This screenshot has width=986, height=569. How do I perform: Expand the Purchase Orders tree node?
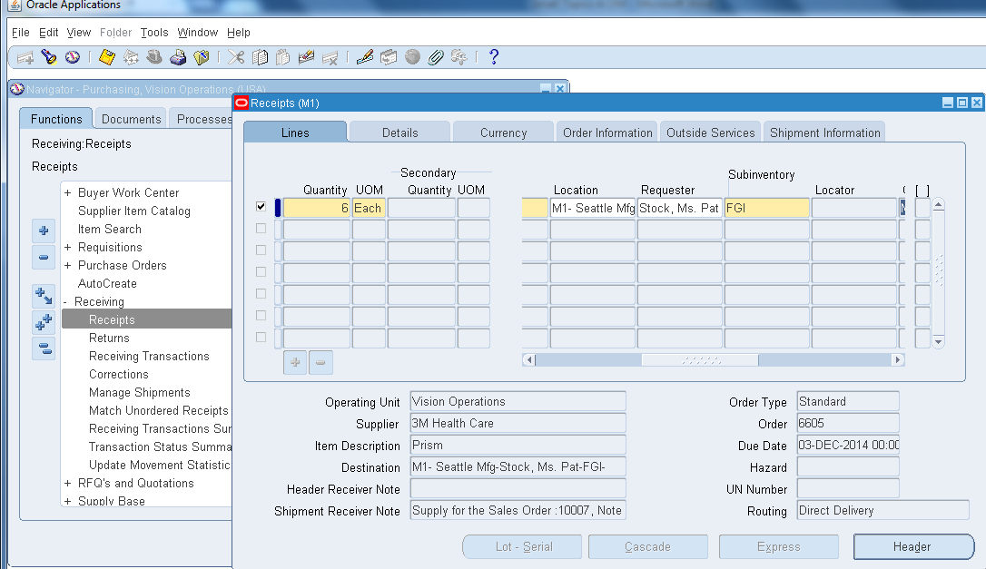[x=67, y=265]
